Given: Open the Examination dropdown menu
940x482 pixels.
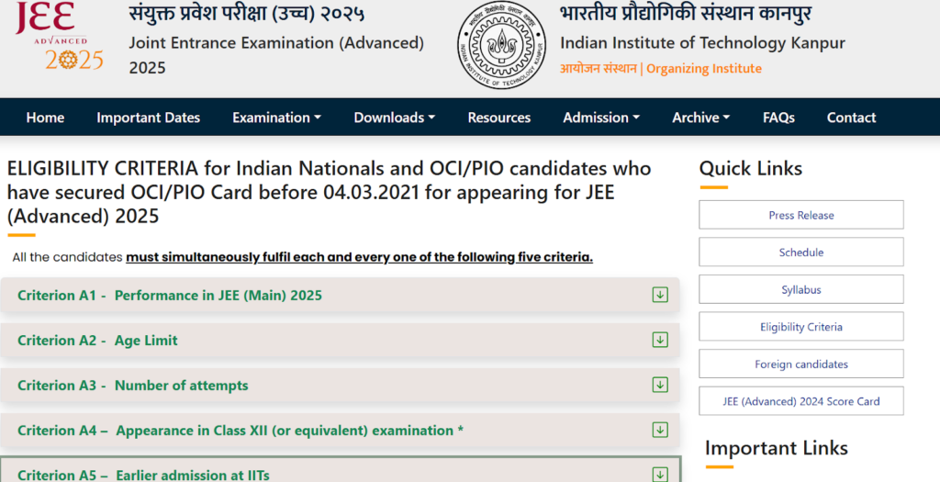Looking at the screenshot, I should (277, 118).
